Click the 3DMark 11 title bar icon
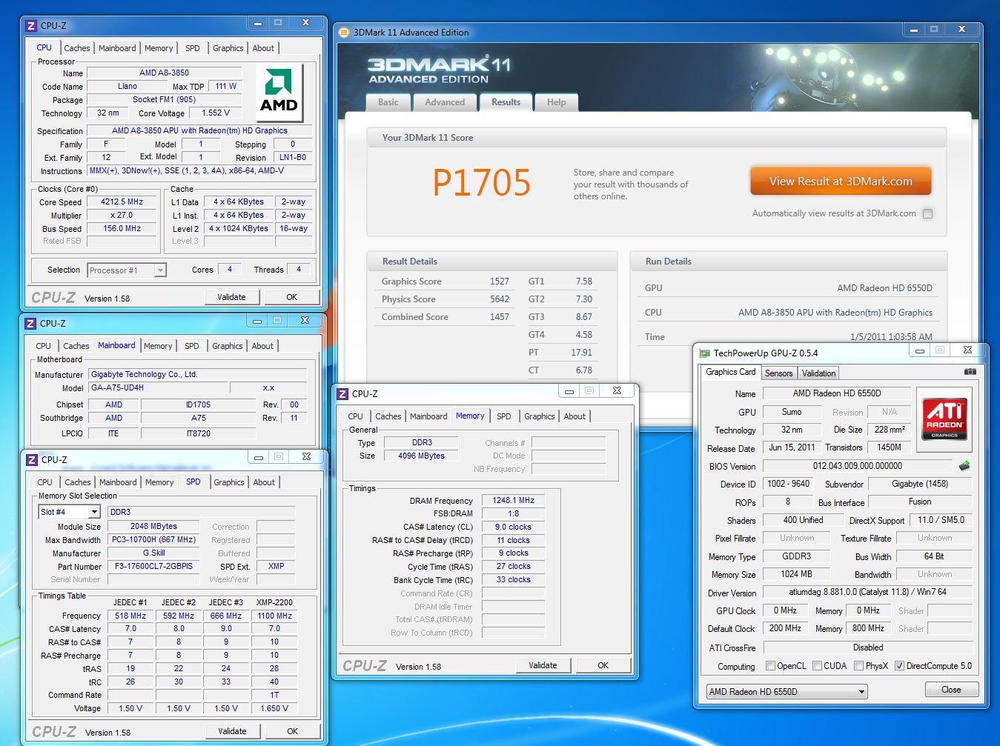 tap(344, 33)
